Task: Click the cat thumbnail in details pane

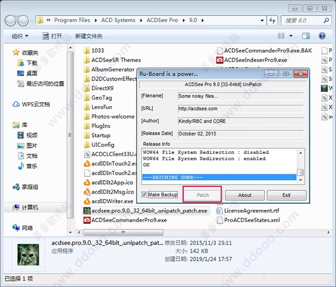Action: click(x=29, y=255)
